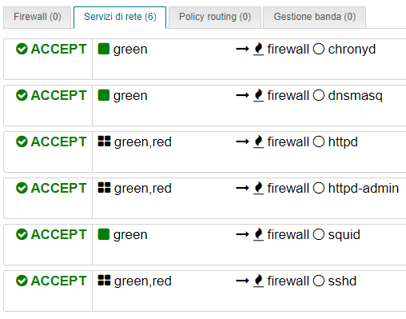Screen dimensions: 406x319
Task: Click the arrow icon in the chronyd row
Action: point(242,49)
